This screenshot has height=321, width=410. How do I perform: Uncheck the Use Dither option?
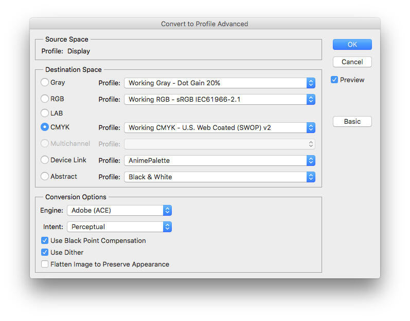click(45, 253)
